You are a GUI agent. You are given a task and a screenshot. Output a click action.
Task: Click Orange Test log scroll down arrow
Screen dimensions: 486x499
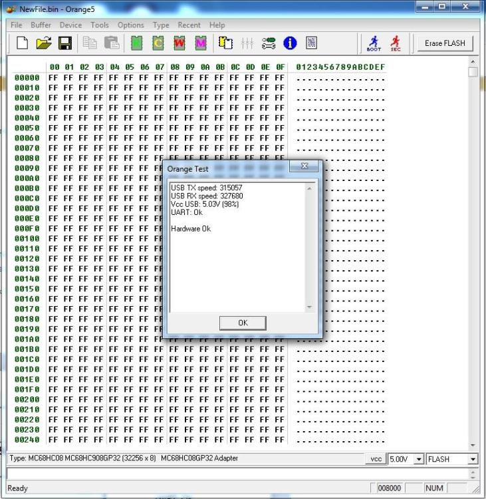[309, 307]
